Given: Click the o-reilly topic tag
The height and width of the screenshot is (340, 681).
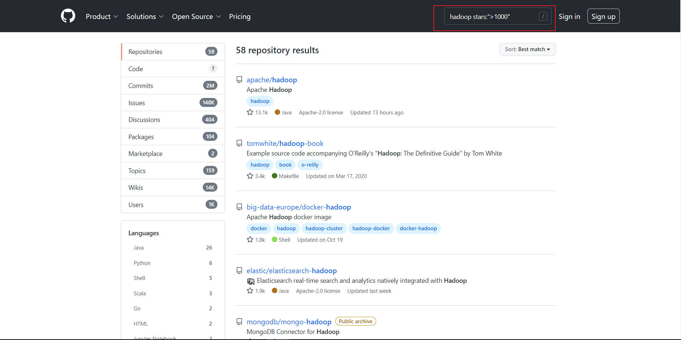Looking at the screenshot, I should (x=310, y=165).
